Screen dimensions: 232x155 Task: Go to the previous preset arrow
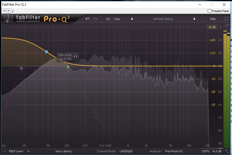[132, 19]
